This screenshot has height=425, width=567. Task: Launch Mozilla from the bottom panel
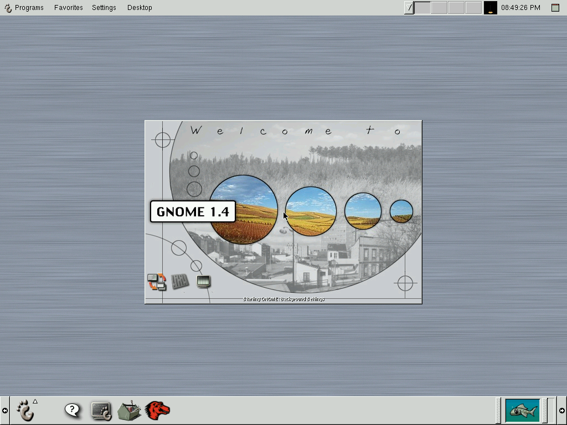(x=157, y=410)
